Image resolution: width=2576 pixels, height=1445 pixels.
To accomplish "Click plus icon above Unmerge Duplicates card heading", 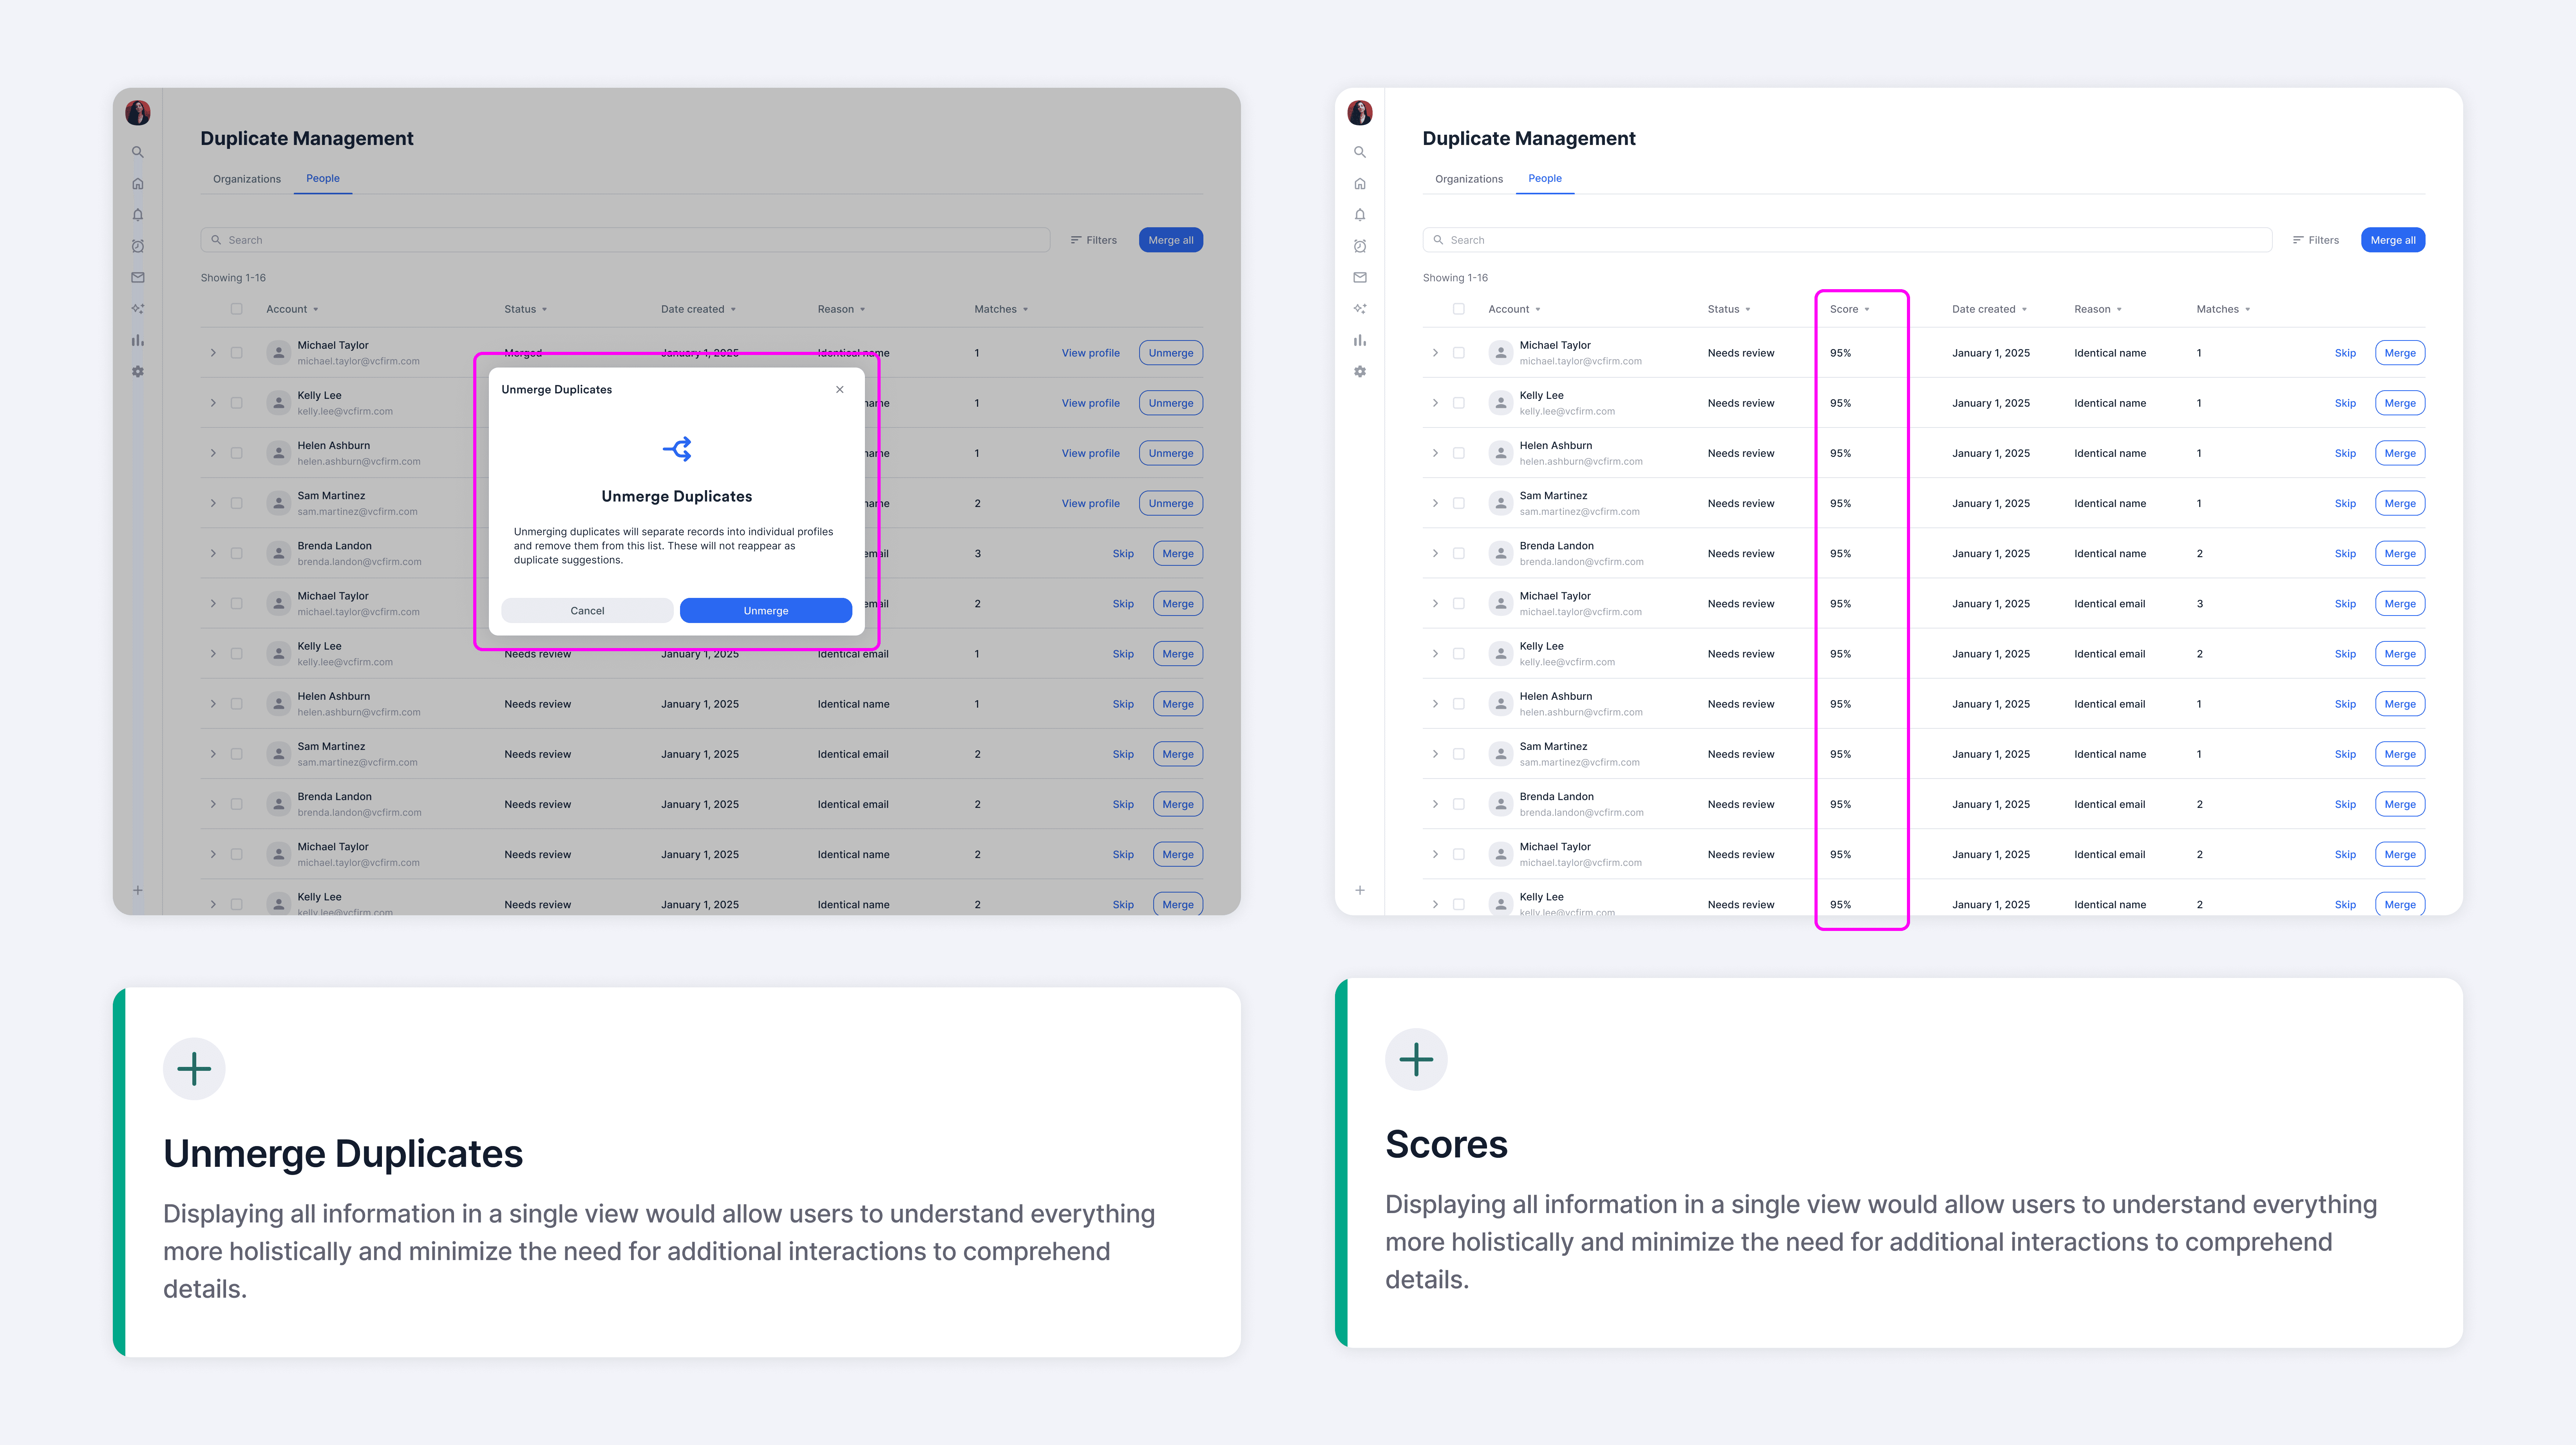I will pos(194,1068).
